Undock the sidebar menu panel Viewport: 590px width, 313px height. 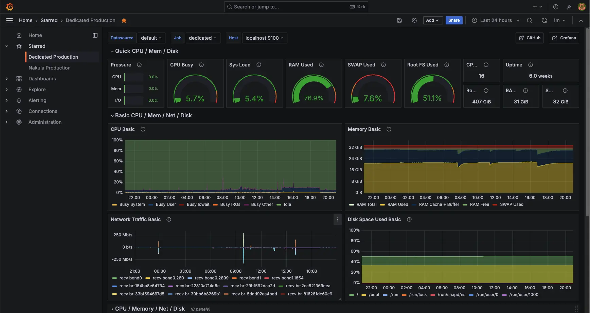[95, 35]
